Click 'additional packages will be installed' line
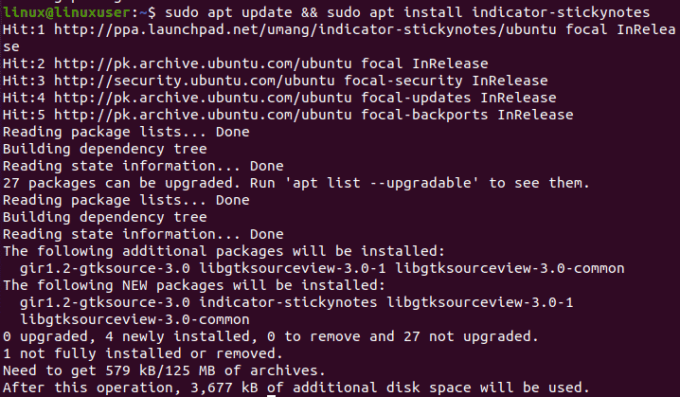The width and height of the screenshot is (680, 397). click(224, 251)
